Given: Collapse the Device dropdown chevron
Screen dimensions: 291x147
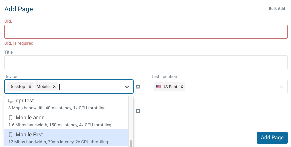Looking at the screenshot, I should click(x=127, y=87).
